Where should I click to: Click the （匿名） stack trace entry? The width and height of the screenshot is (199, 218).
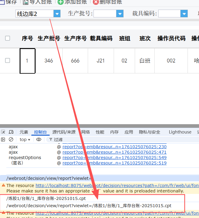[17, 163]
